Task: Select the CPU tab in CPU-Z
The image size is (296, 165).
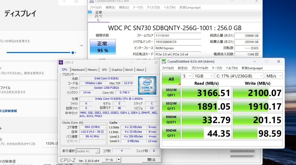Action: (x=65, y=69)
